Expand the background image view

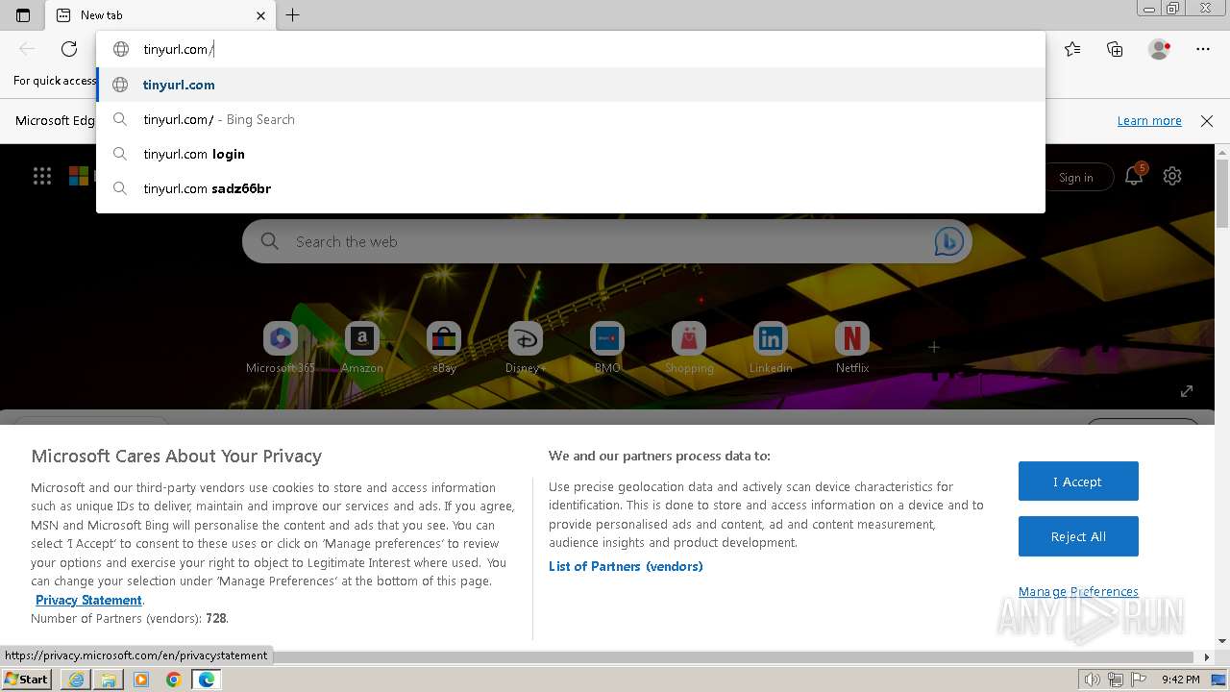pyautogui.click(x=1187, y=390)
